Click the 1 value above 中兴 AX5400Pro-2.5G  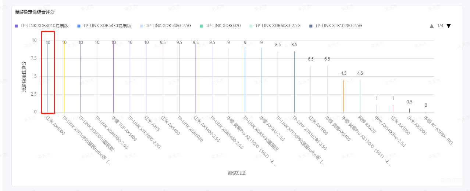[377, 98]
